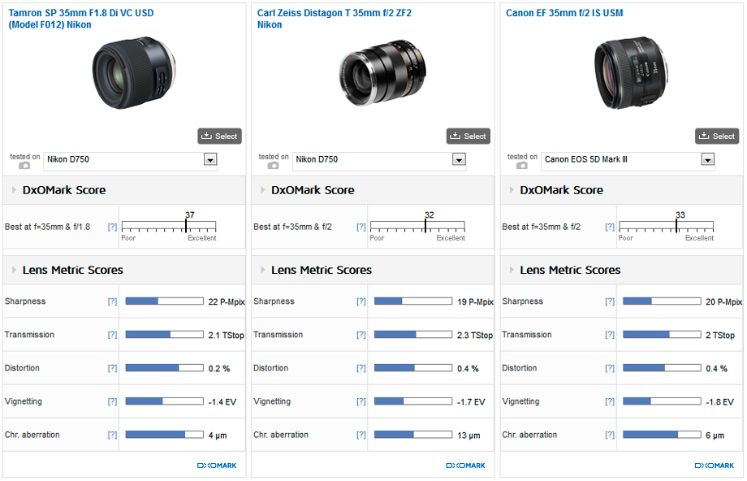Open the Canon EOS 5D Mark III camera dropdown
Viewport: 747px width, 481px height.
706,158
